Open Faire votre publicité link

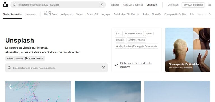click(133, 5)
